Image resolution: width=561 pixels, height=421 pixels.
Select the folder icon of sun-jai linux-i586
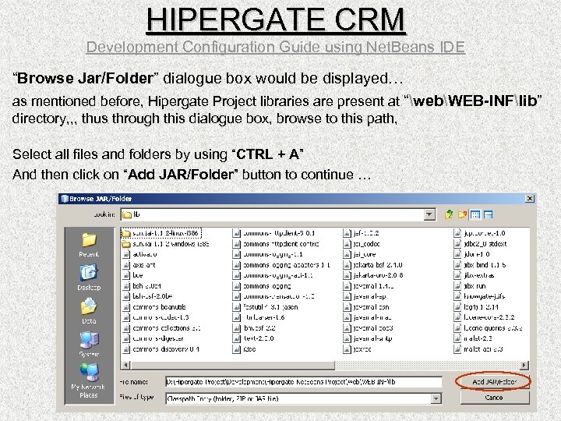(126, 233)
